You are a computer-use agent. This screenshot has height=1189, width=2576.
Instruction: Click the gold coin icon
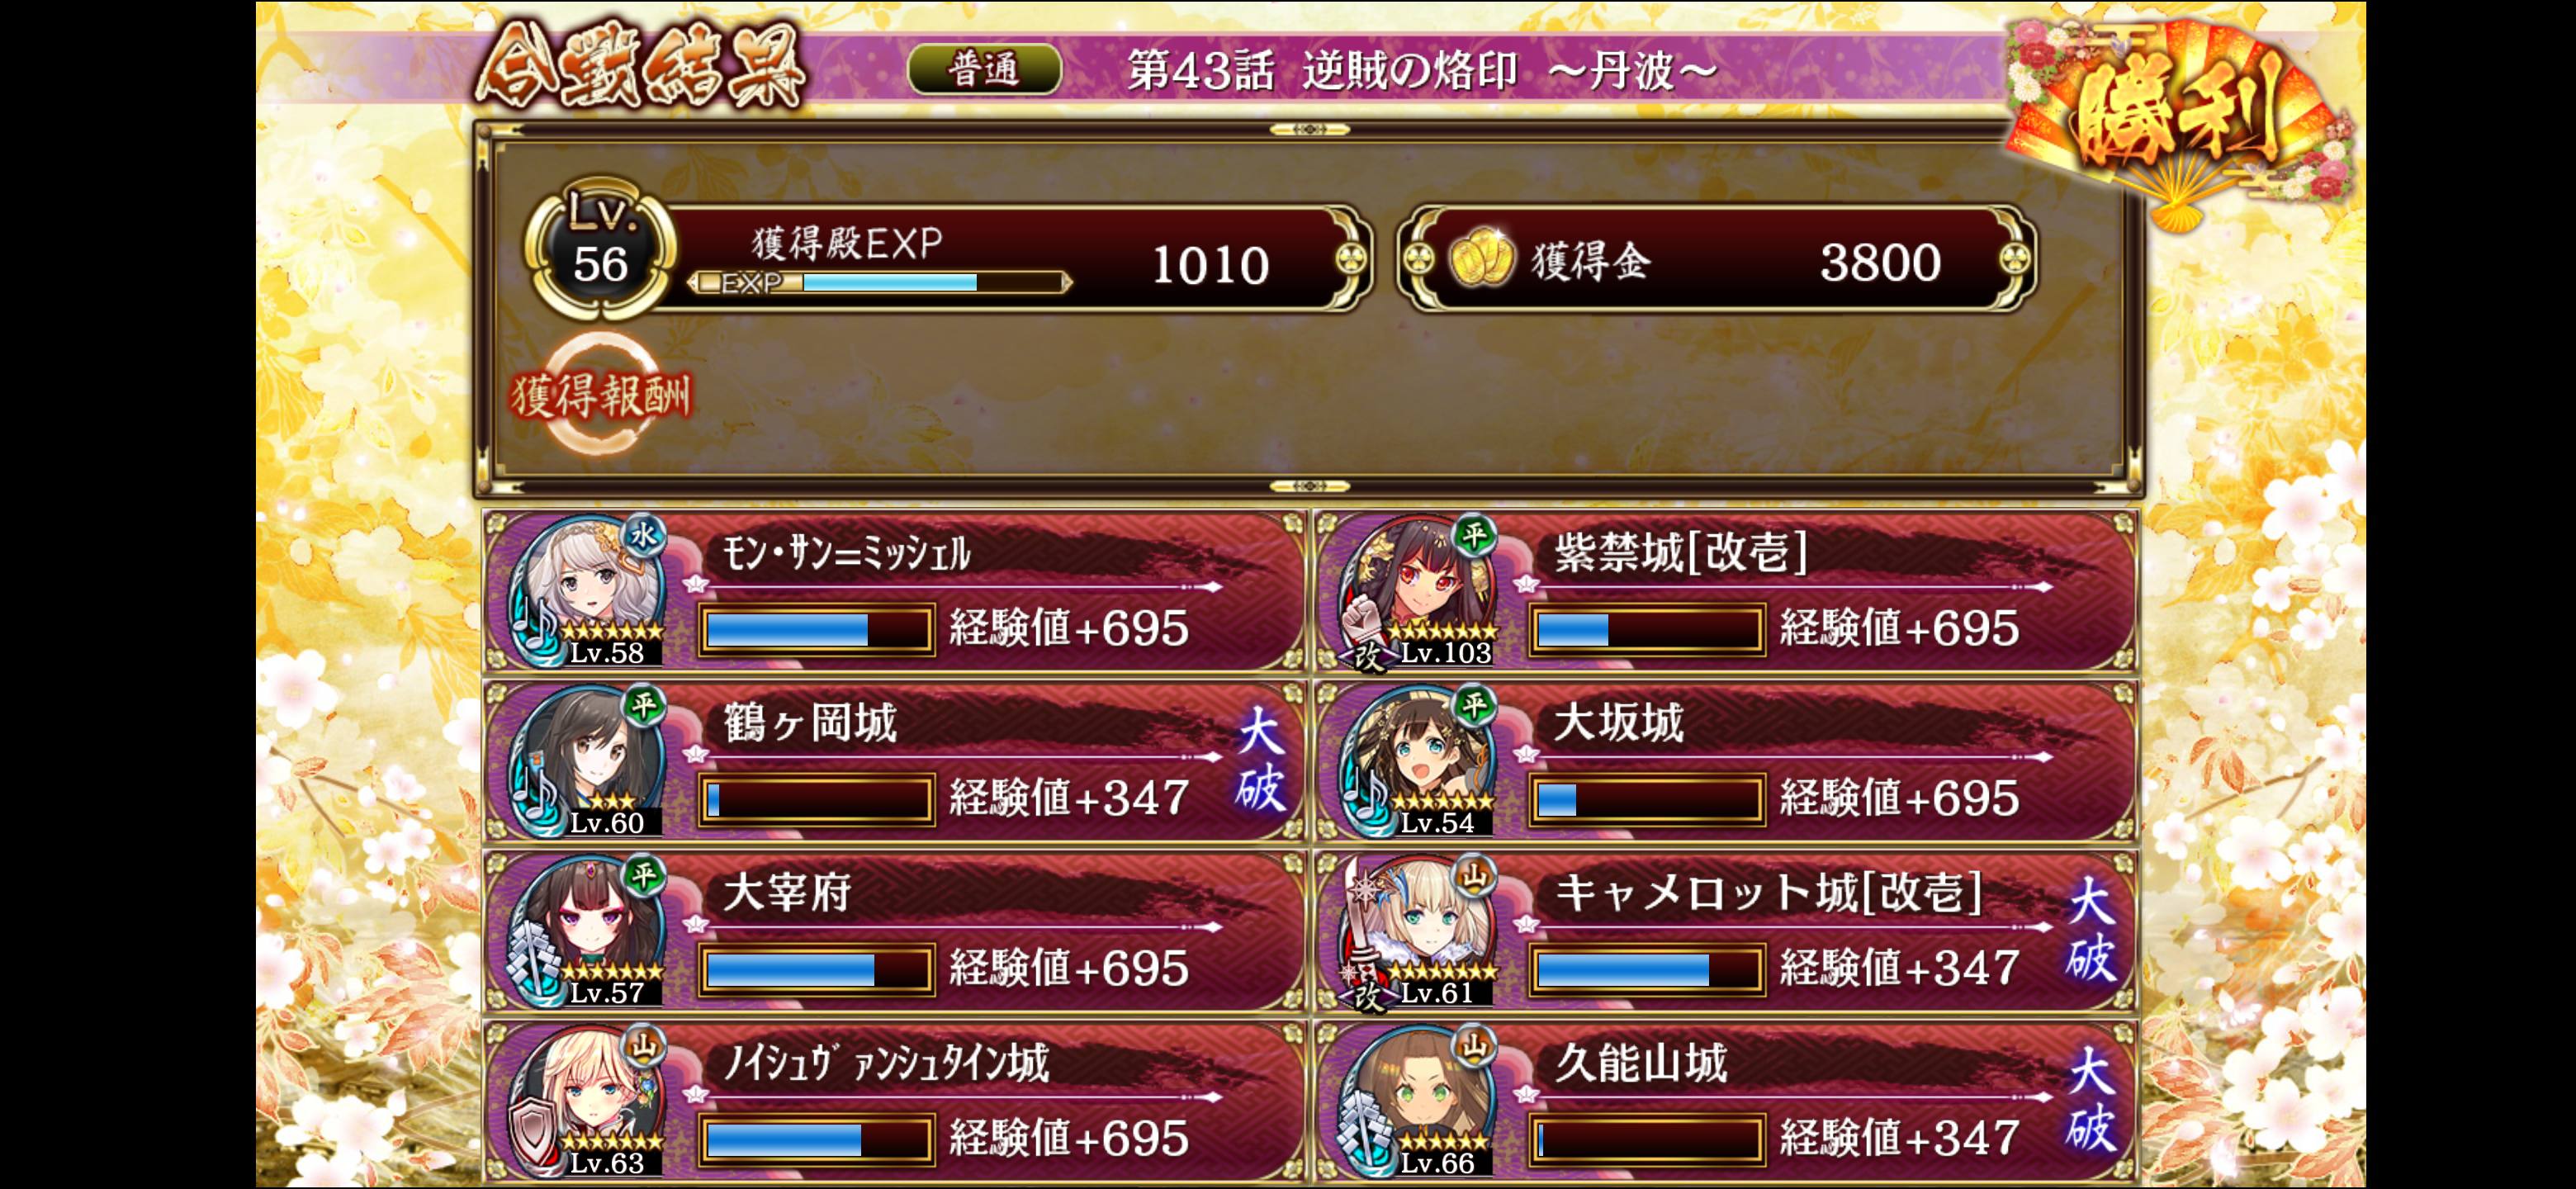(1481, 259)
